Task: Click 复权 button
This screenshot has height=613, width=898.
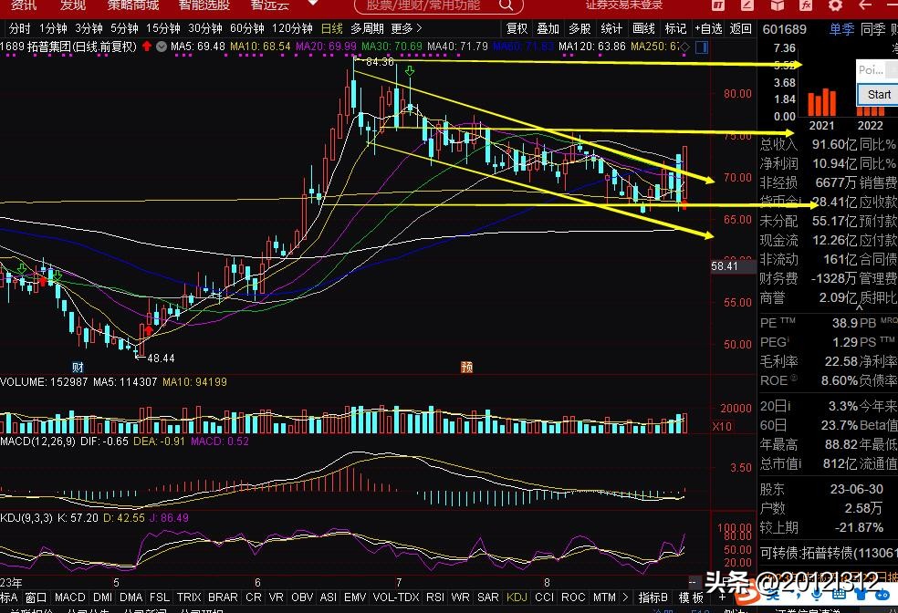Action: click(x=517, y=28)
